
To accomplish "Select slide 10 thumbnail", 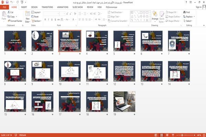I will [x=70, y=71].
